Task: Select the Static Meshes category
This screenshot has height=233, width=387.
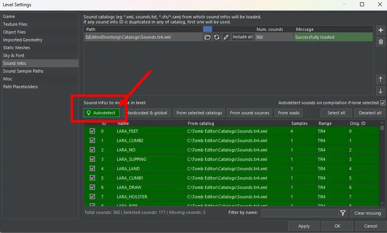Action: pyautogui.click(x=16, y=48)
